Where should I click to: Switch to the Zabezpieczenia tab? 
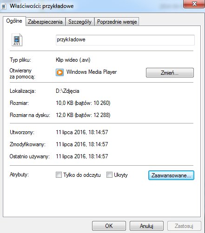[45, 22]
